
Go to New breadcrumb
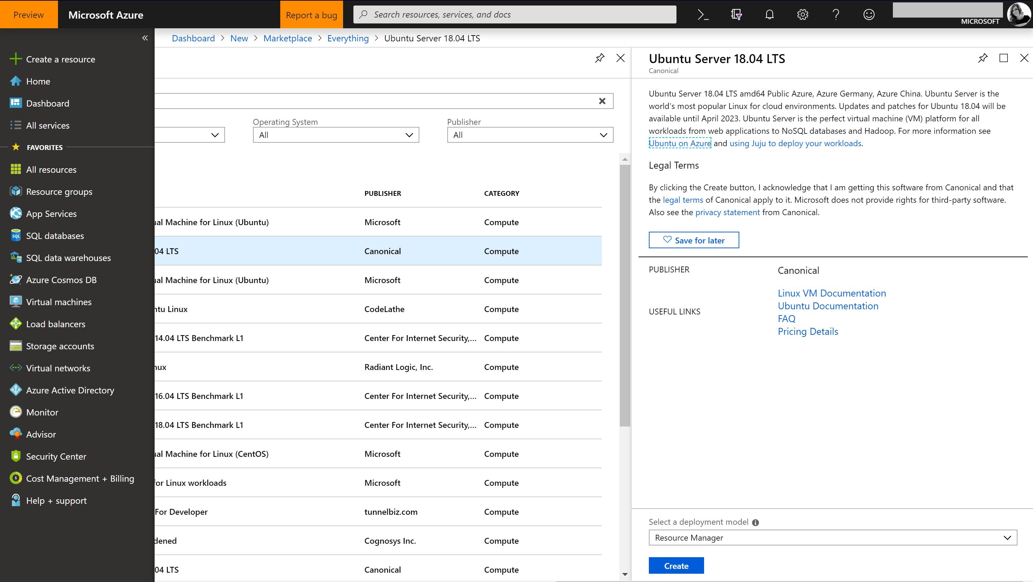239,38
